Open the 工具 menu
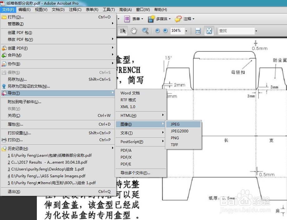 tap(109, 9)
